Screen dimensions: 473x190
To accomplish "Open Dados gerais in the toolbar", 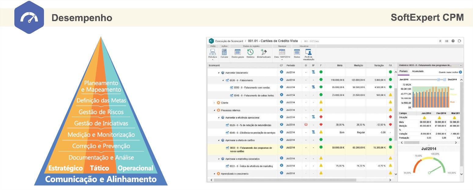I will pos(238,53).
